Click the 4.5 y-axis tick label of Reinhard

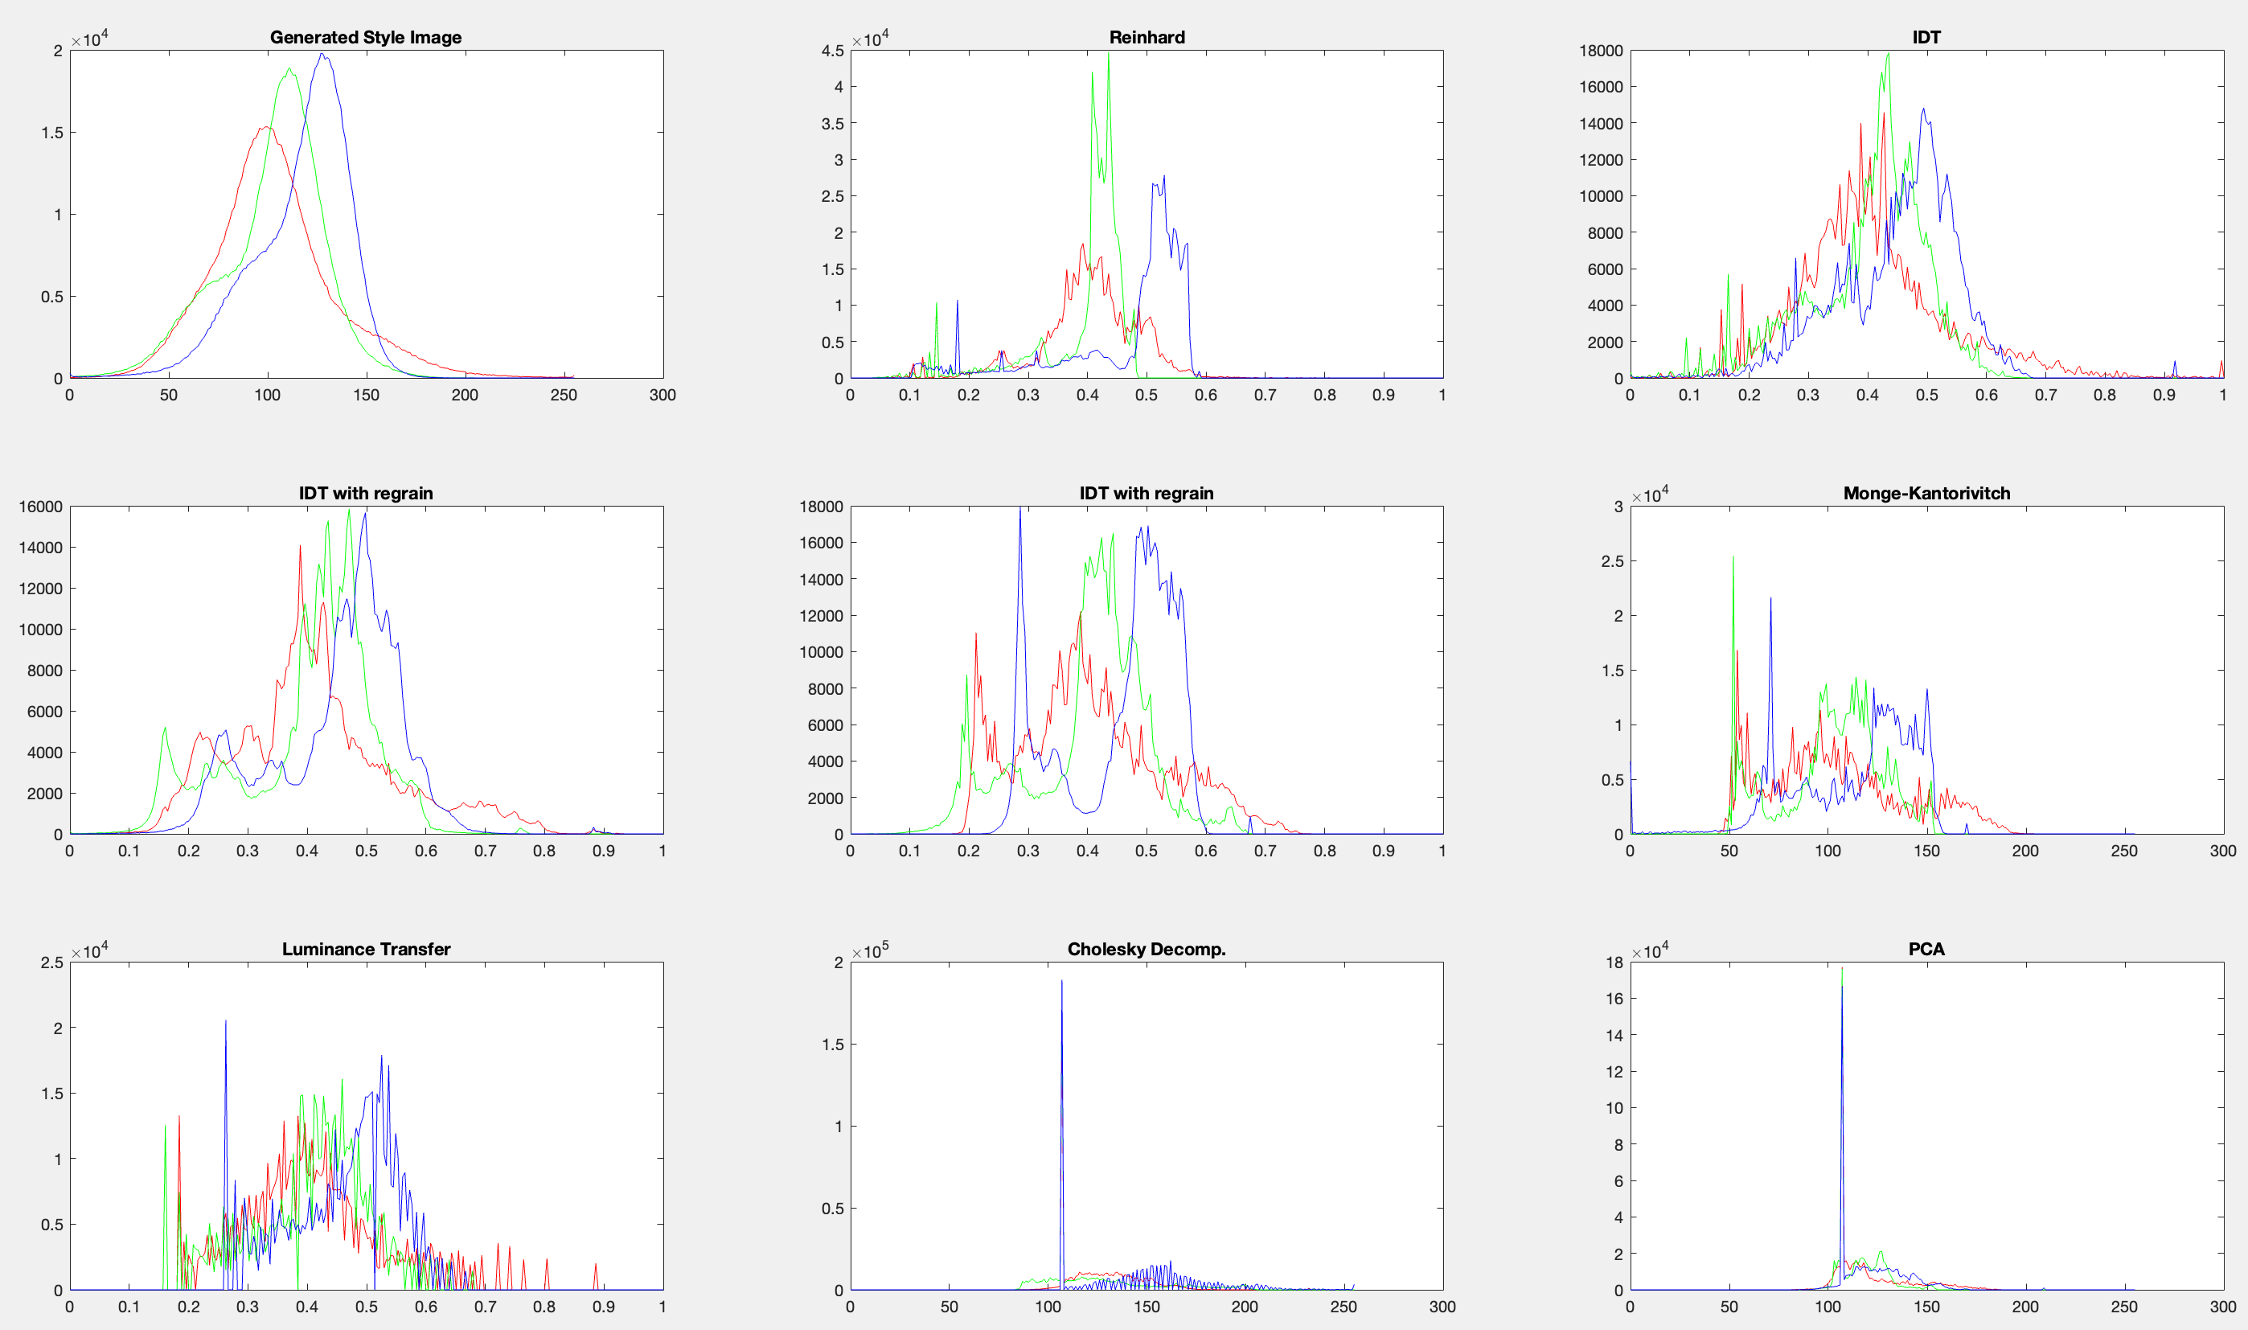click(832, 51)
